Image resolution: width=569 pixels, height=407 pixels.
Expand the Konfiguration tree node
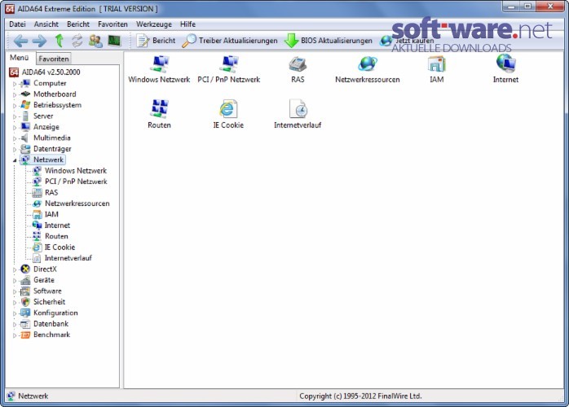pyautogui.click(x=15, y=313)
